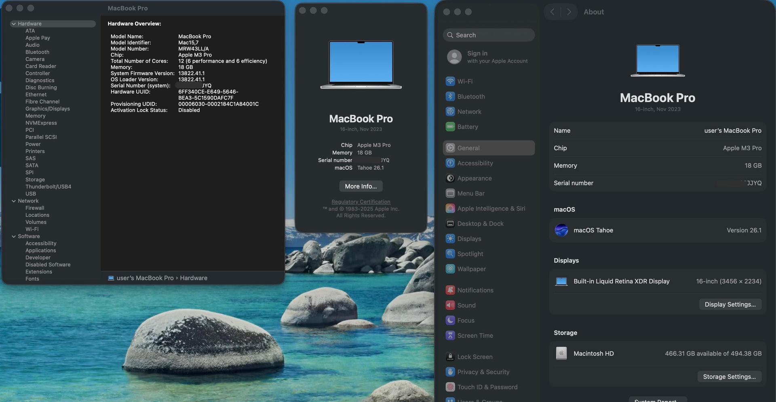Screen dimensions: 776x402
Task: Select Thunderbolt/USB4 in the hardware list
Action: click(48, 187)
